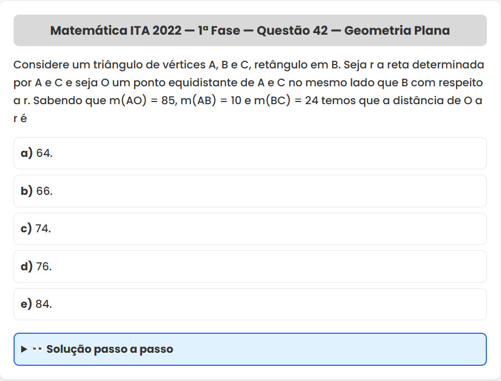The image size is (501, 381).
Task: Choose answer option b) 66
Action: coord(250,191)
